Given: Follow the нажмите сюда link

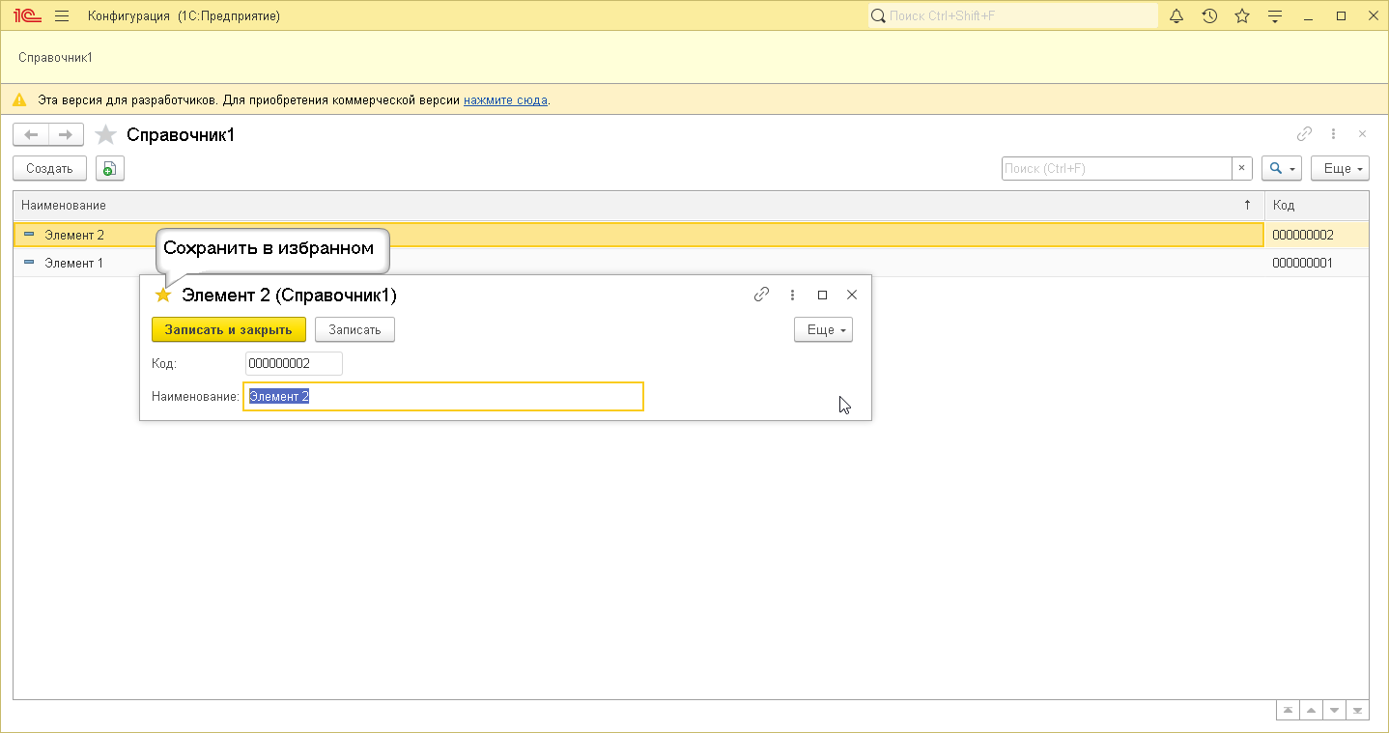Looking at the screenshot, I should click(x=505, y=100).
